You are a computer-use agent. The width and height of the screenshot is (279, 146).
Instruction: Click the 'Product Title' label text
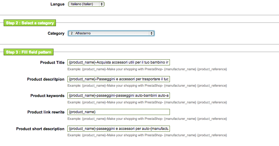[x=52, y=63]
